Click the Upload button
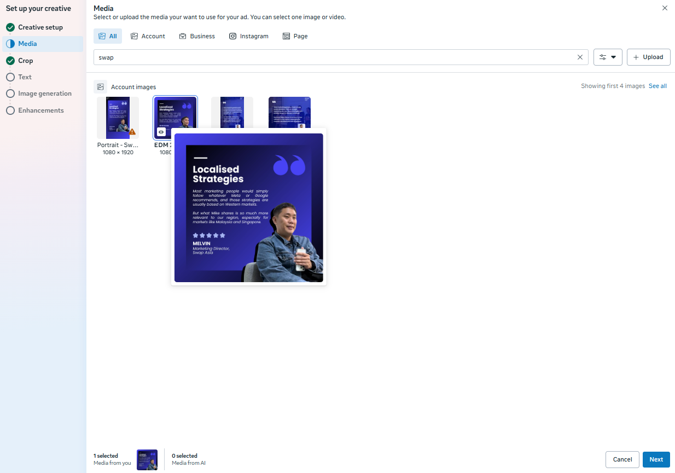675x473 pixels. [x=648, y=57]
